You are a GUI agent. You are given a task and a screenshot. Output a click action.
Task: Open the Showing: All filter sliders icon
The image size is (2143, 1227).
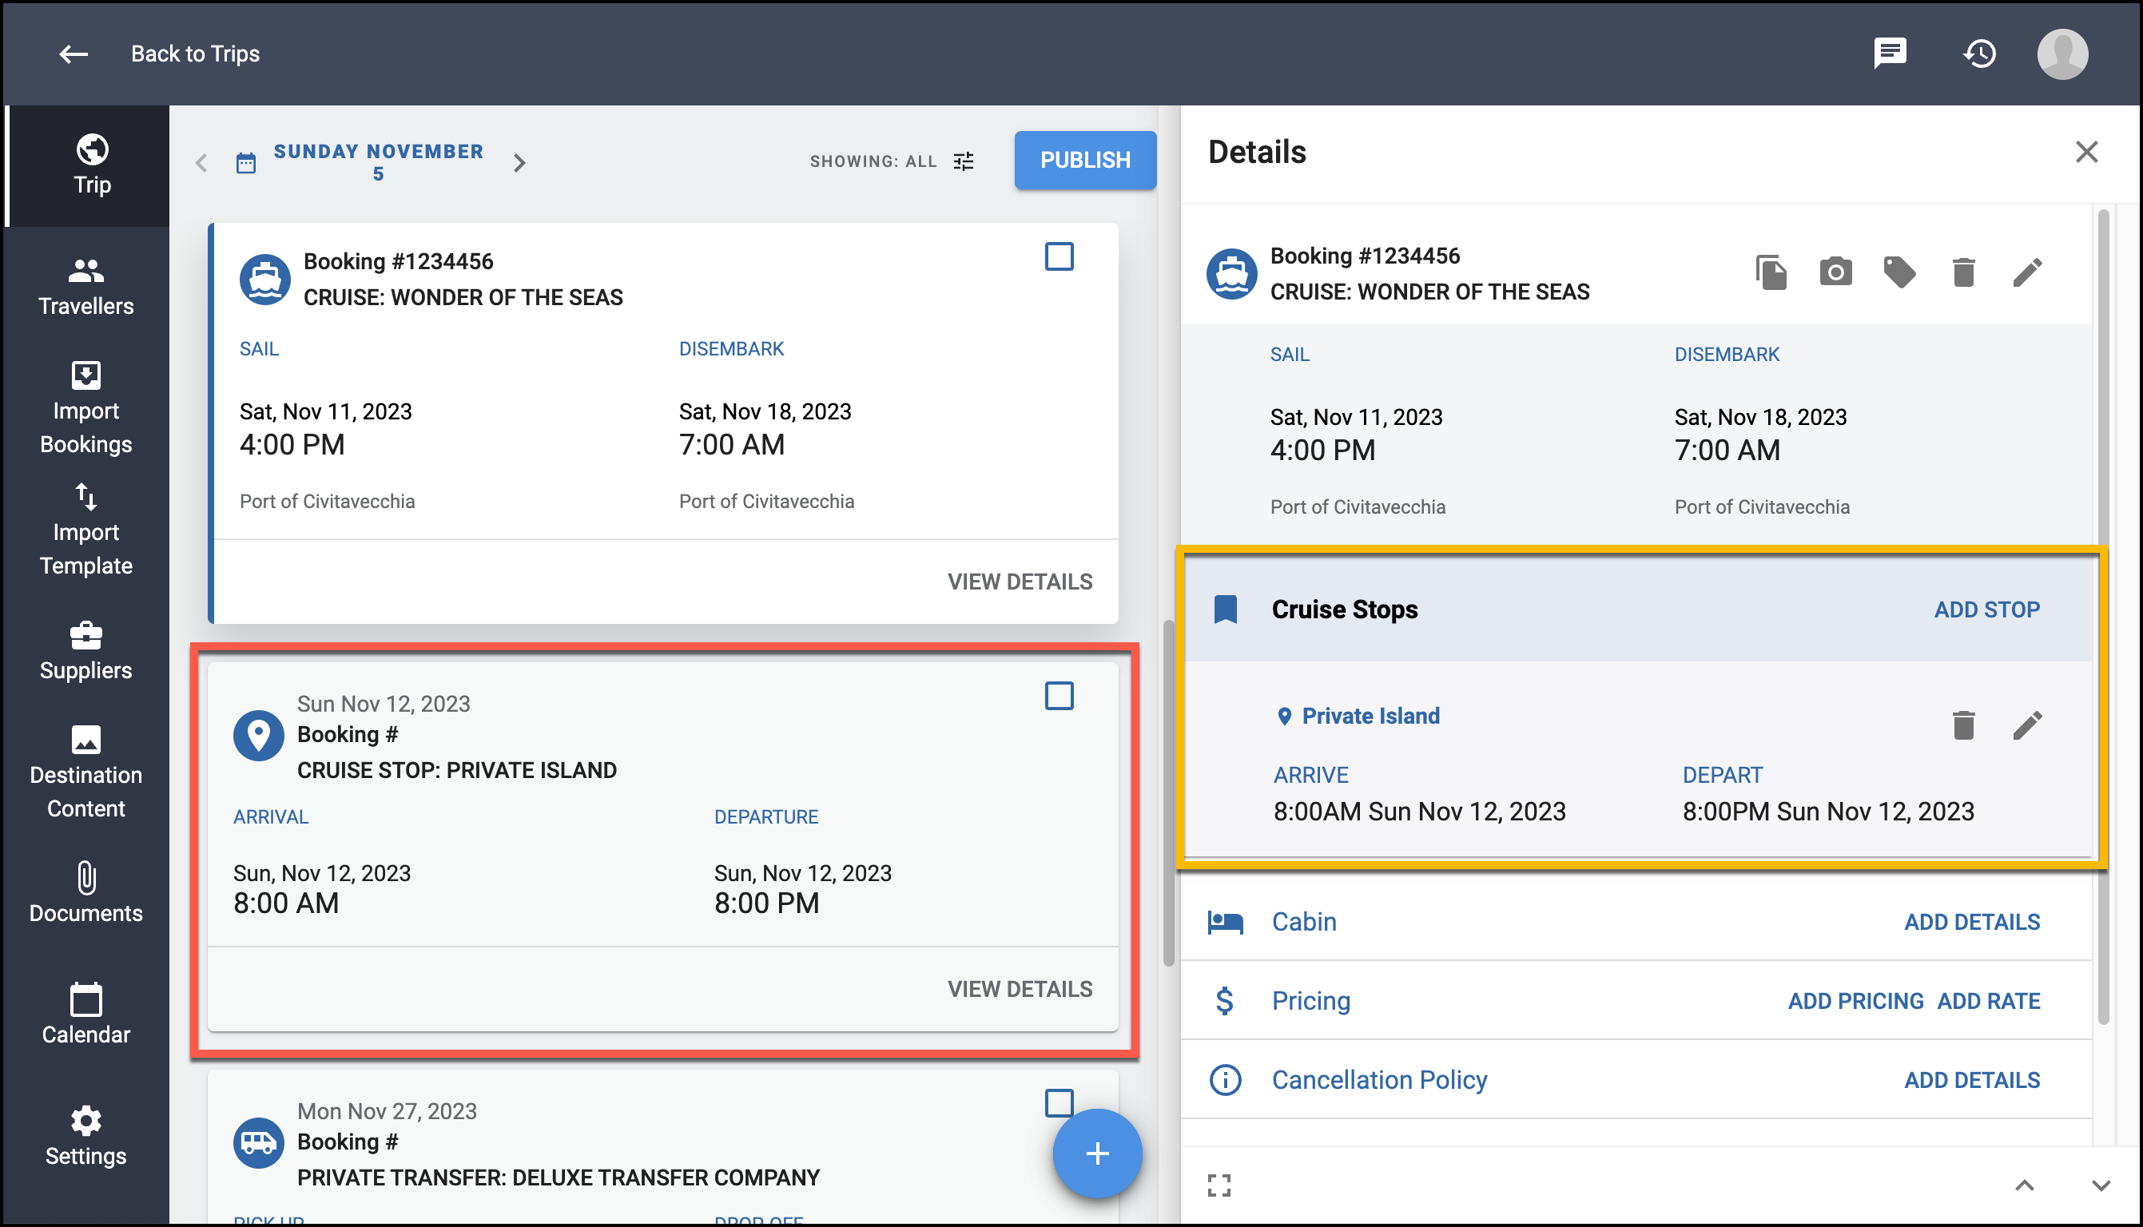point(963,161)
